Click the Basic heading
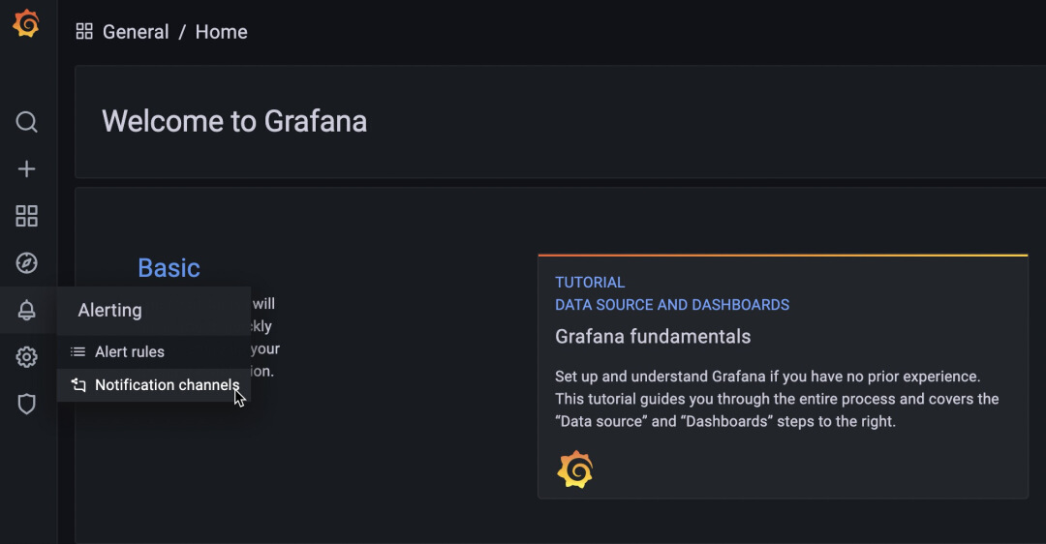1046x544 pixels. click(169, 267)
